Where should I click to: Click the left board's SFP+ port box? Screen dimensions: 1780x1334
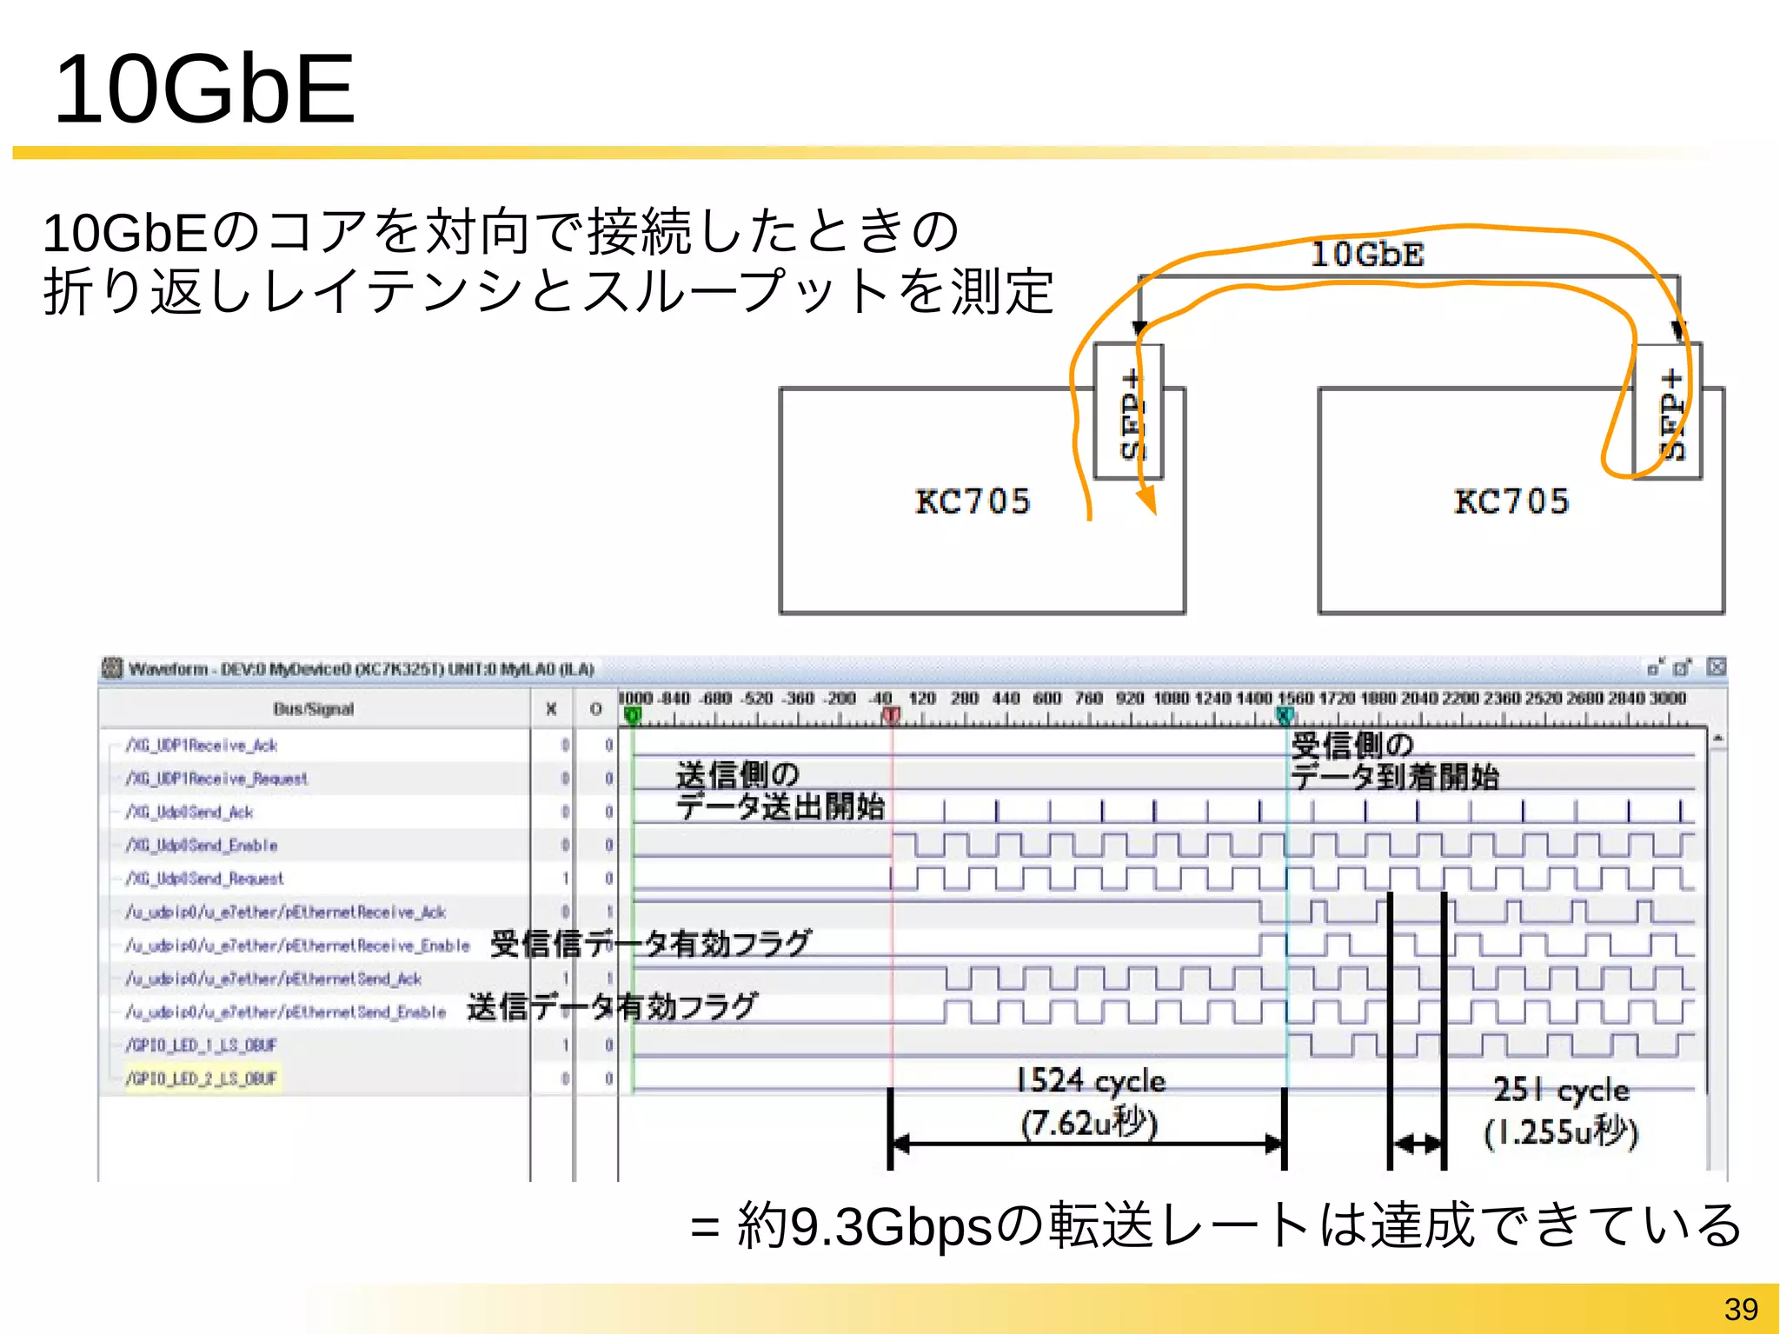point(1128,411)
